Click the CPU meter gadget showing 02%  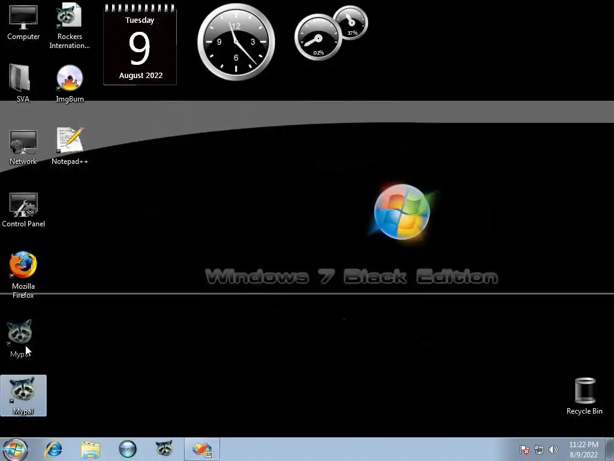tap(318, 38)
